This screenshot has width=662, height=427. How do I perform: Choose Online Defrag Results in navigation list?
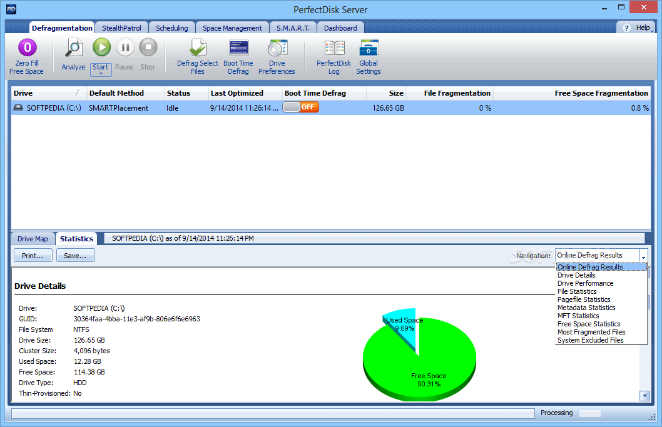pyautogui.click(x=601, y=267)
